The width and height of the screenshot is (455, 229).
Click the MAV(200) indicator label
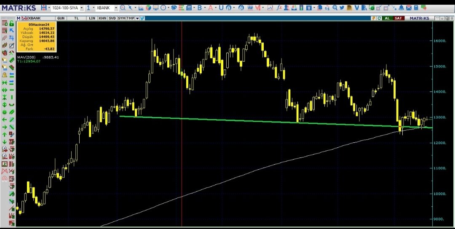click(x=26, y=57)
